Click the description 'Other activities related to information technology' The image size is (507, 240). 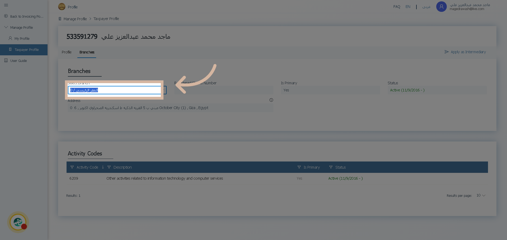point(165,178)
